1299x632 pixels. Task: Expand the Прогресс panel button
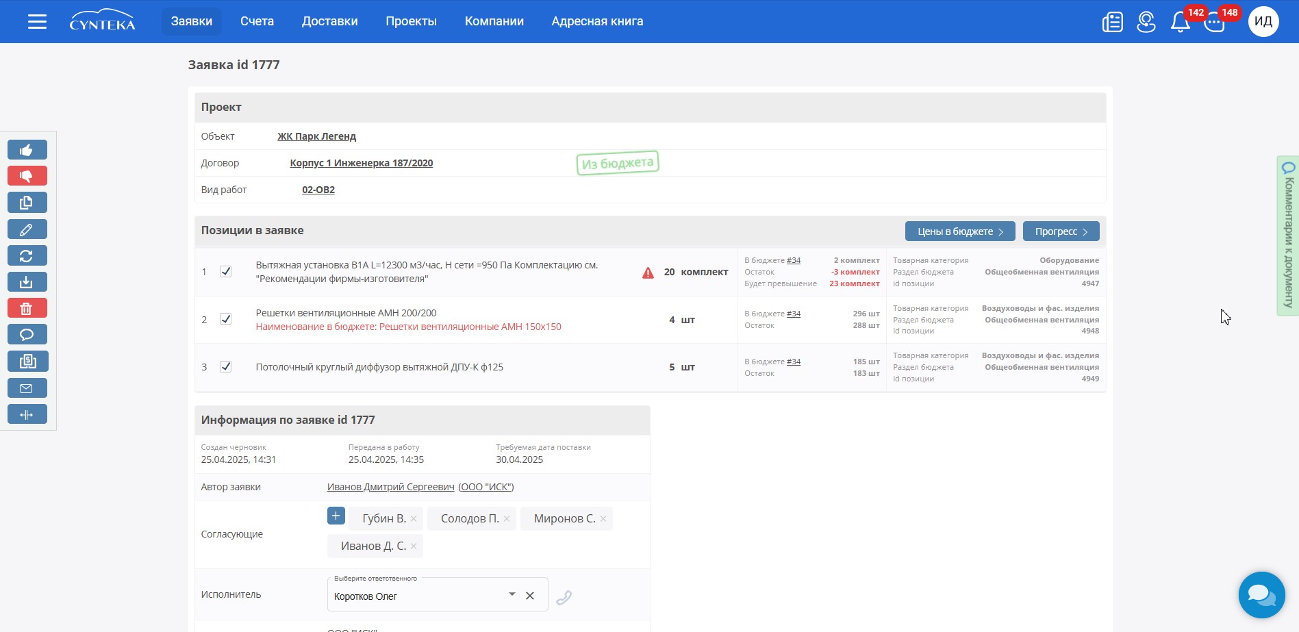pos(1061,231)
